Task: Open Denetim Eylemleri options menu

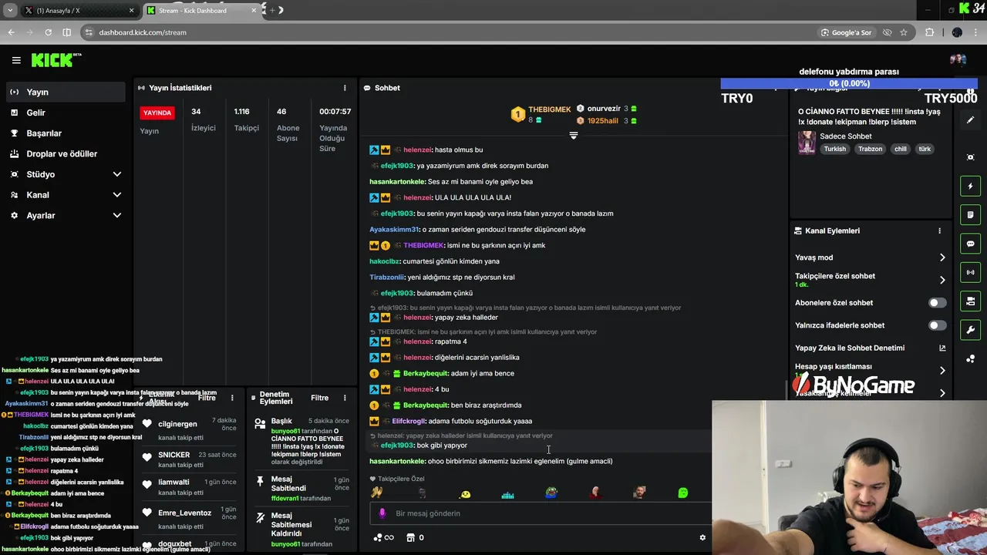Action: pos(345,398)
